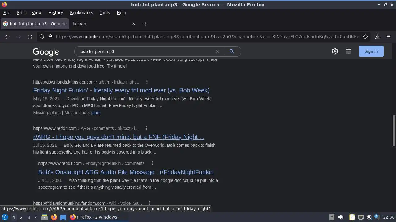Open 'Bob's Onslaught ARG Audio File Message' link
Viewport: 396px width, 222px height.
(x=126, y=172)
